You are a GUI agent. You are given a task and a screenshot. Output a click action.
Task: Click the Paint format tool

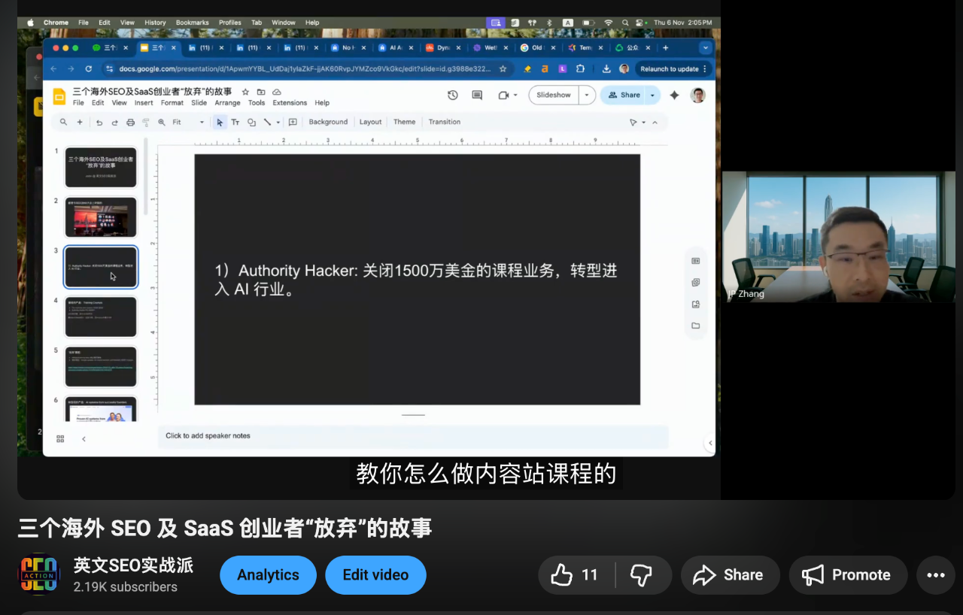[147, 122]
